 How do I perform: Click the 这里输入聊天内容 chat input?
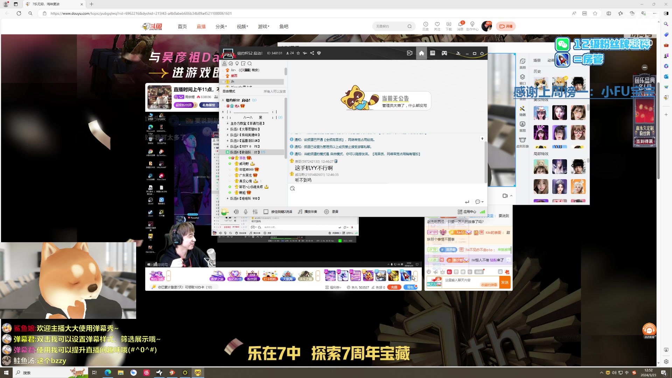point(470,282)
